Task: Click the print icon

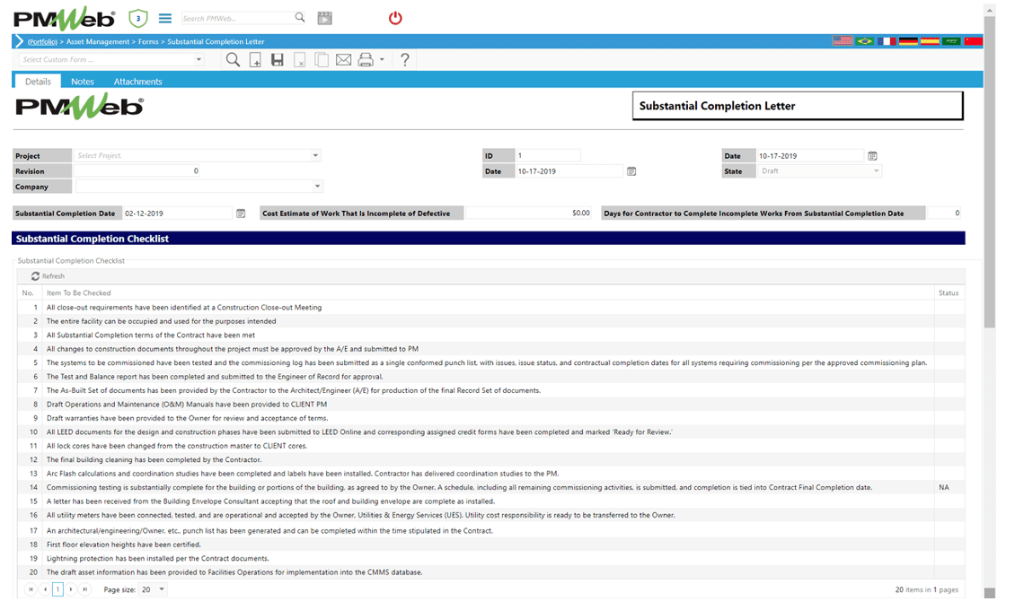Action: (x=366, y=60)
